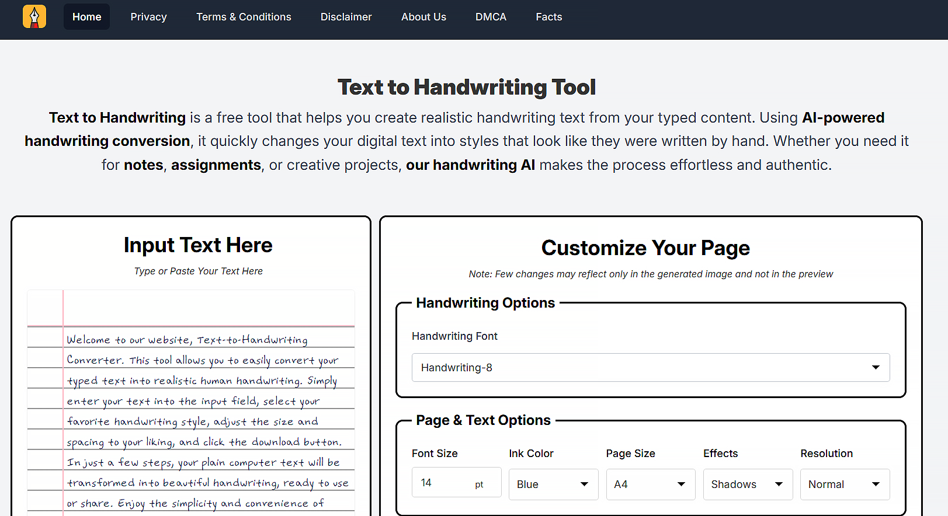The image size is (948, 516).
Task: Click the Page Size A4 dropdown arrow
Action: (681, 484)
